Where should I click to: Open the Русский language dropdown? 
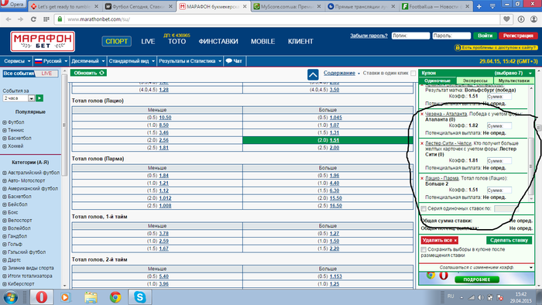tap(51, 61)
